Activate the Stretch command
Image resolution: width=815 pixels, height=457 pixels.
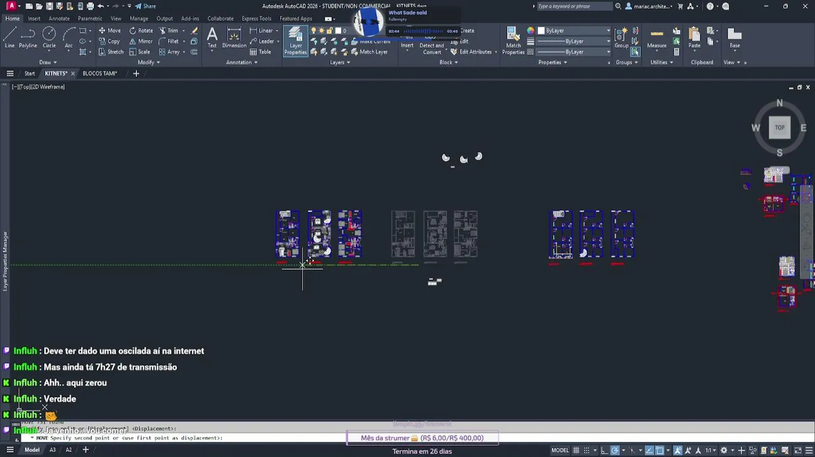coord(111,52)
